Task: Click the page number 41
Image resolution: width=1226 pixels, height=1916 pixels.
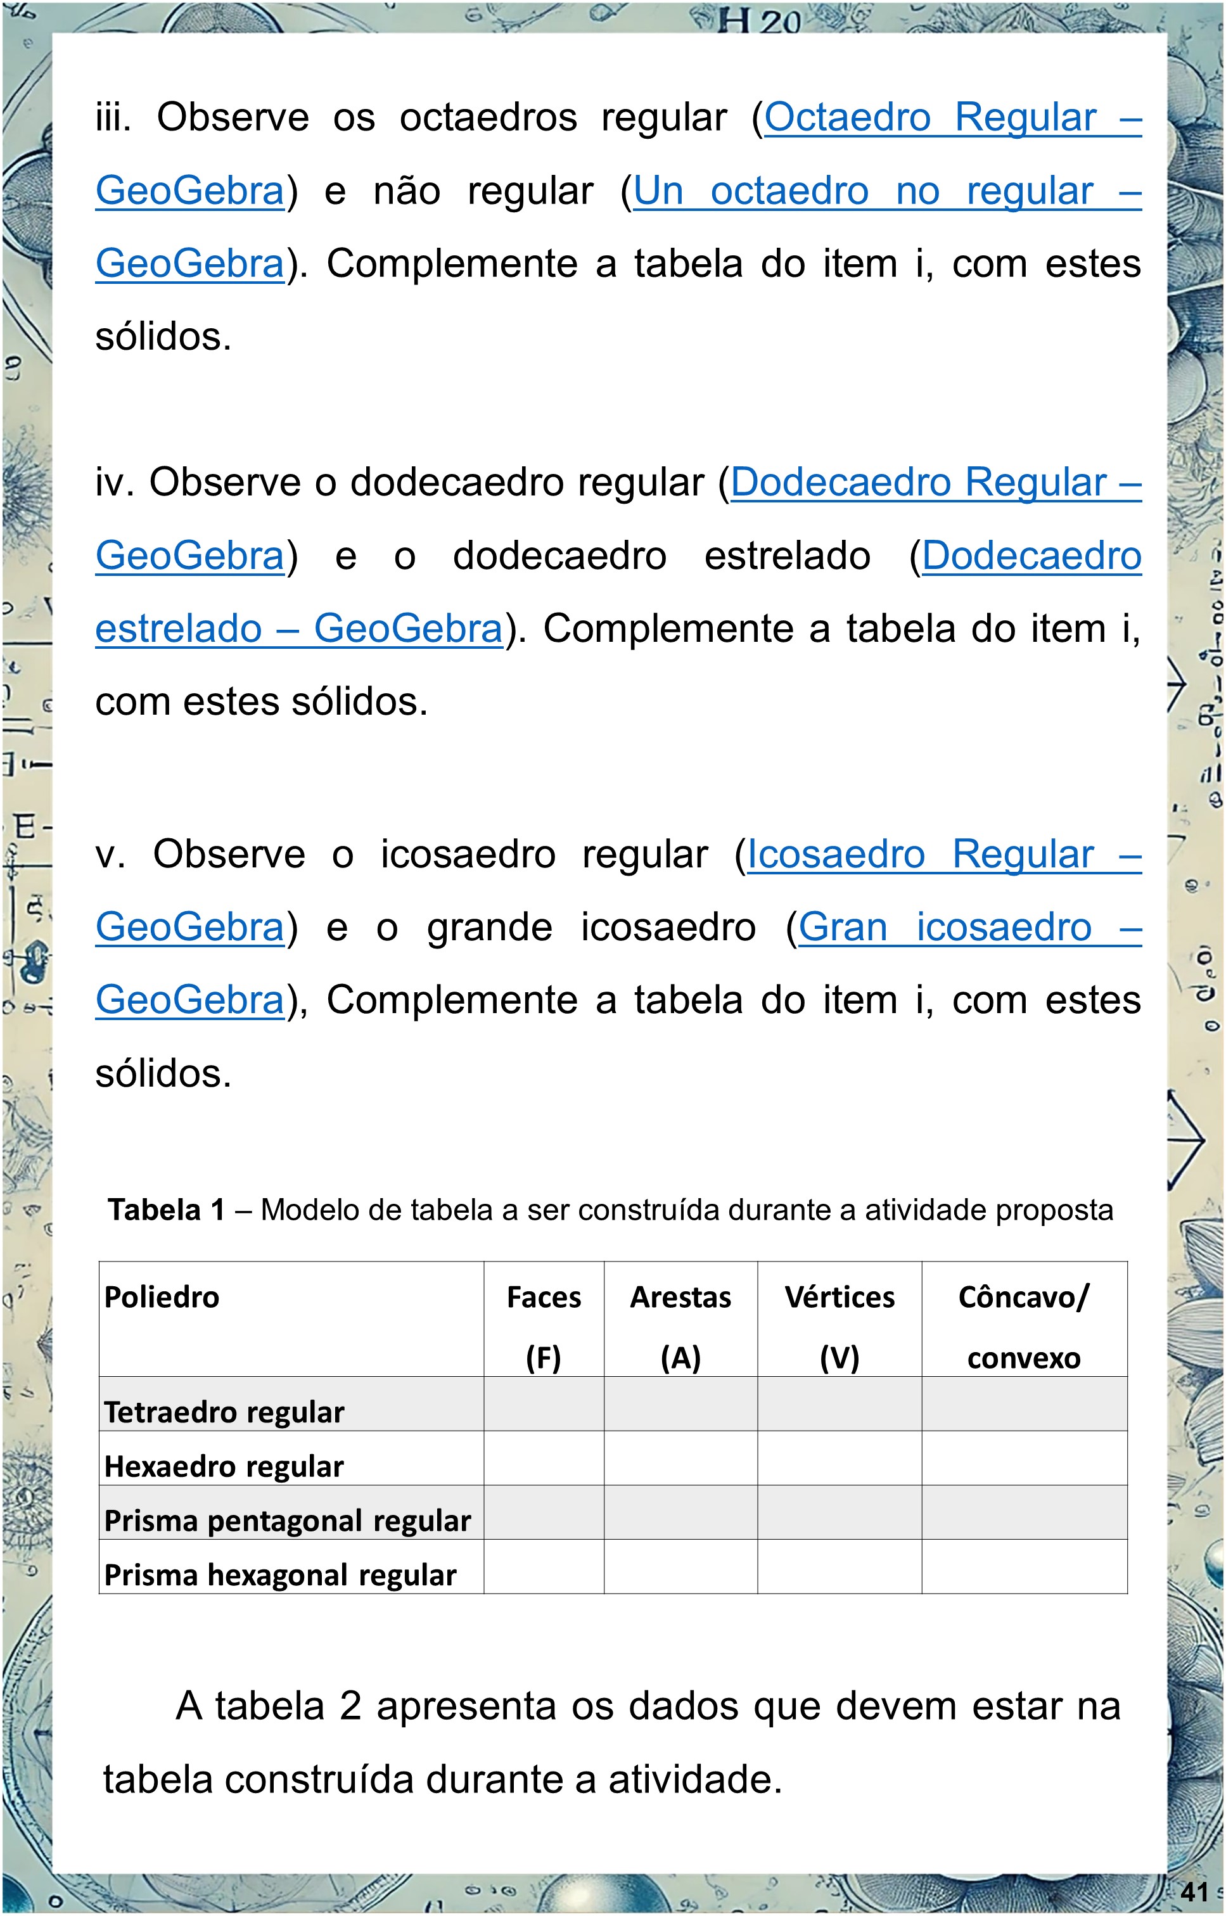Action: pyautogui.click(x=1195, y=1892)
